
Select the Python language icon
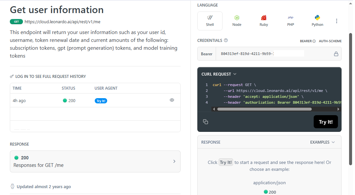(317, 21)
